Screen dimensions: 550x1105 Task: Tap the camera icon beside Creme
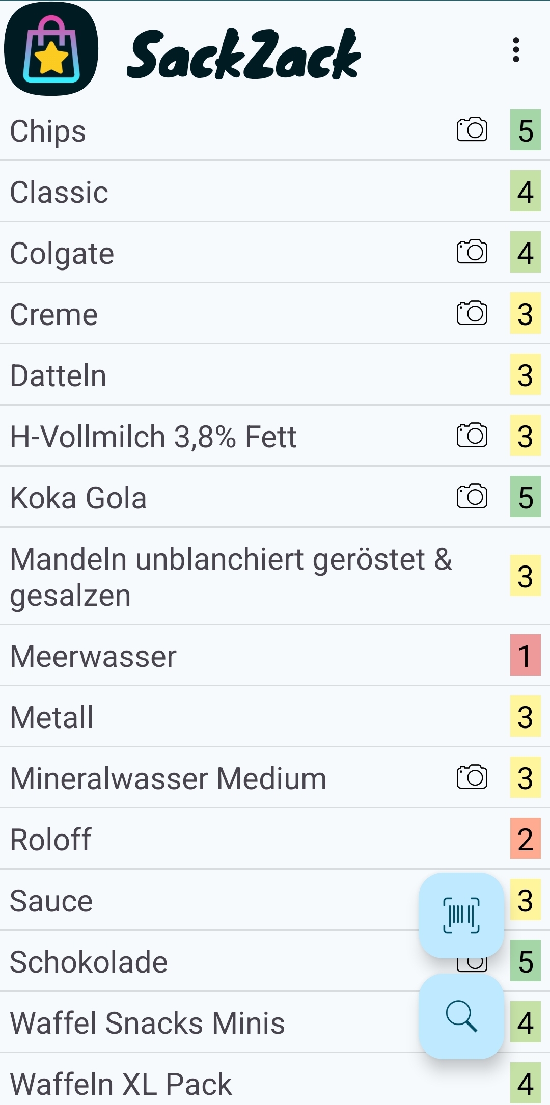pyautogui.click(x=472, y=313)
